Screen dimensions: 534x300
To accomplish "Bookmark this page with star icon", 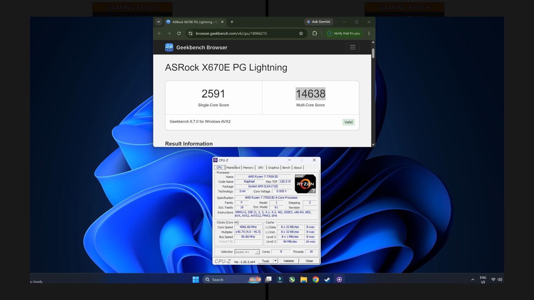I will [301, 33].
